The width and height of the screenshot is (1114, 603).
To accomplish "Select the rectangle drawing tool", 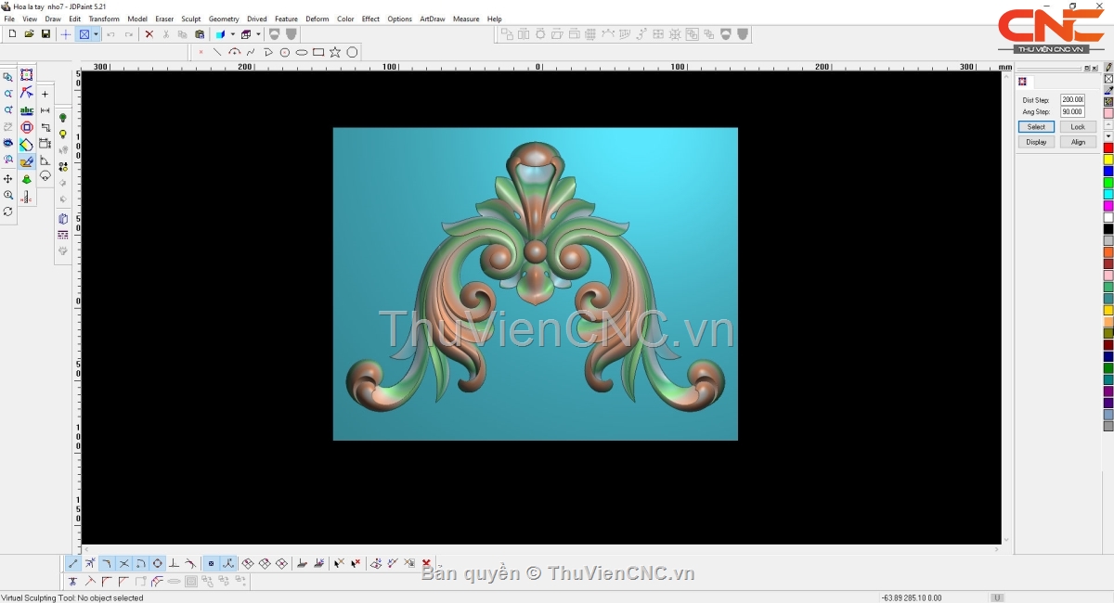I will click(x=318, y=52).
